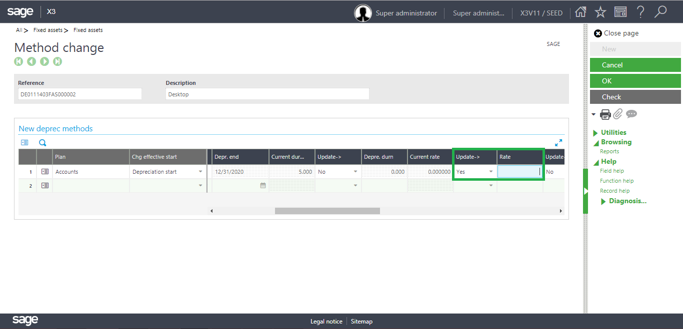
Task: Go to the next record arrow
Action: point(45,61)
